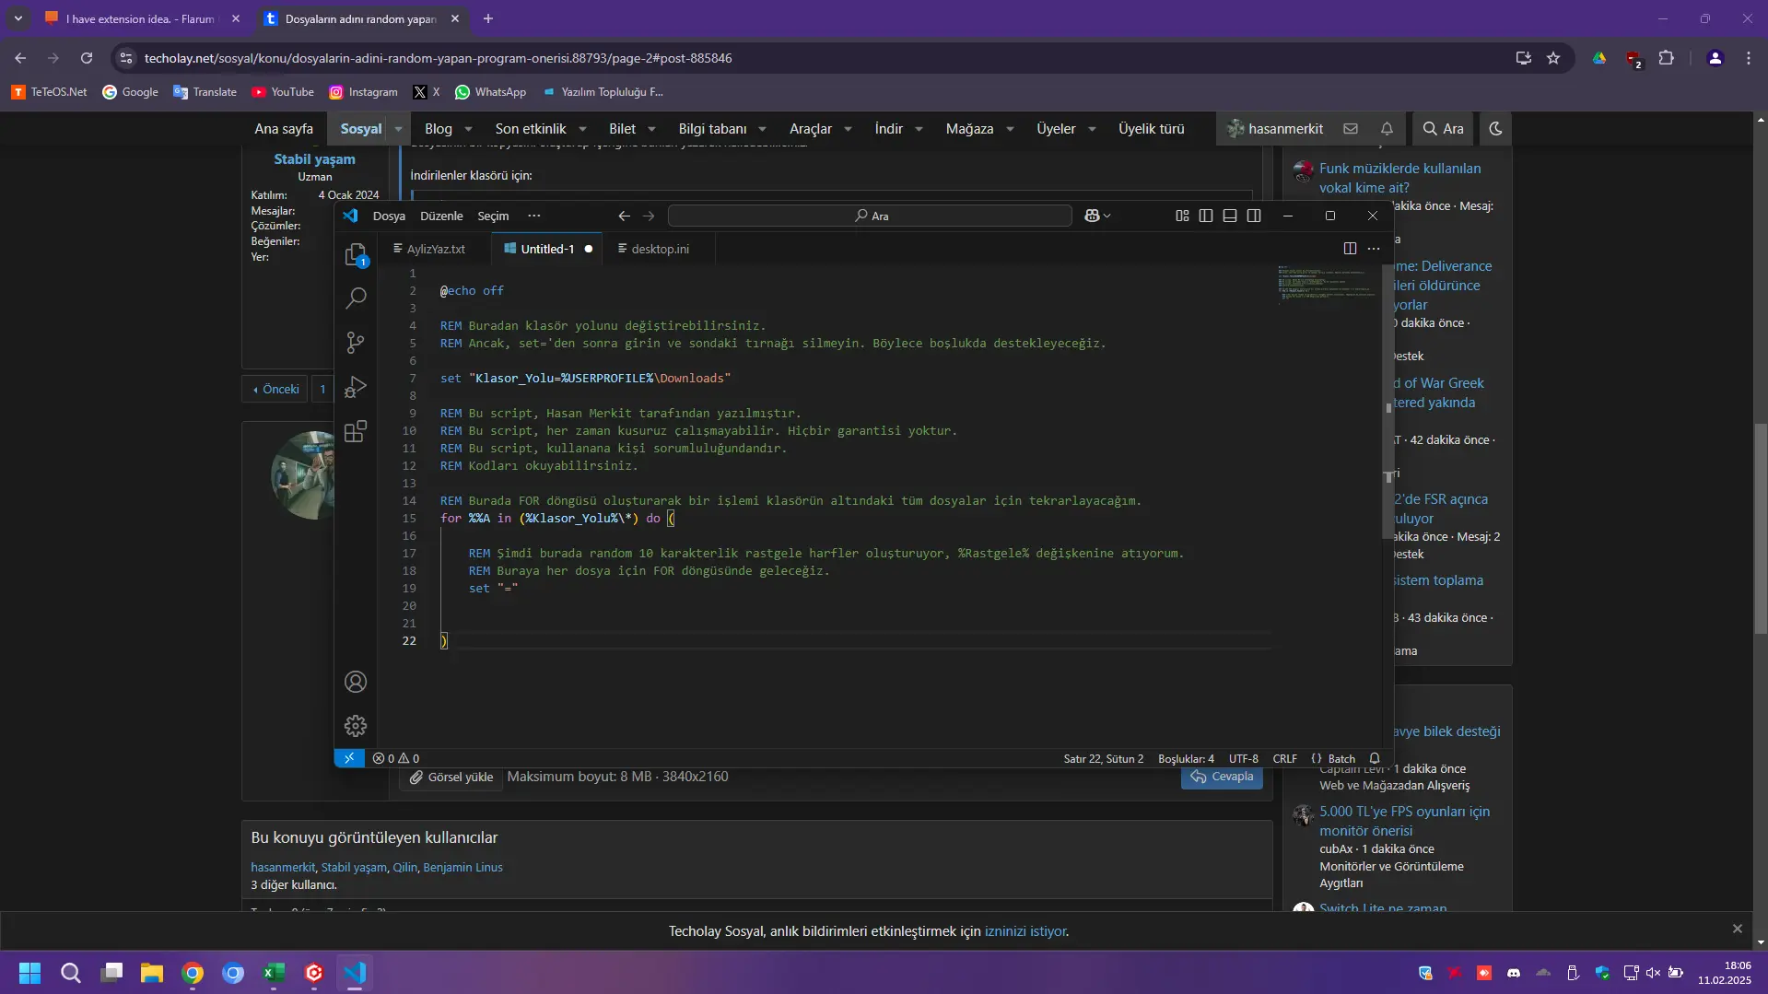The width and height of the screenshot is (1768, 994).
Task: Open Techolay alerts bell icon
Action: [1387, 129]
